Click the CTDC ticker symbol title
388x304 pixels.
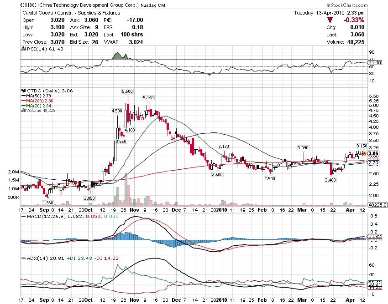[28, 5]
